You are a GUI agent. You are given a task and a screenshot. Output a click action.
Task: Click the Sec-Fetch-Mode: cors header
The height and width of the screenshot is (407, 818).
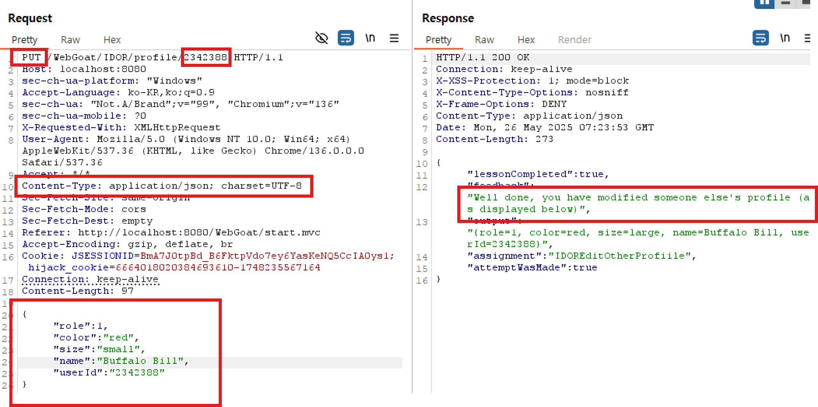(84, 209)
